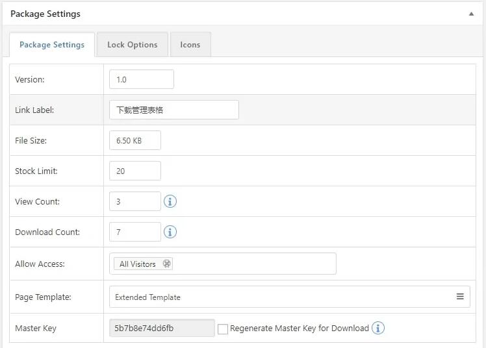Screen dimensions: 486x348
Task: Click the "File Size:" label
Action: click(31, 140)
